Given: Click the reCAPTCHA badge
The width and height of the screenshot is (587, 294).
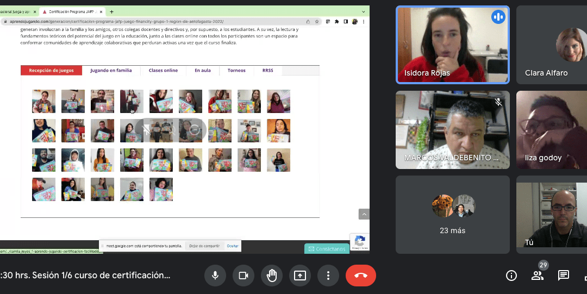Looking at the screenshot, I should point(360,242).
